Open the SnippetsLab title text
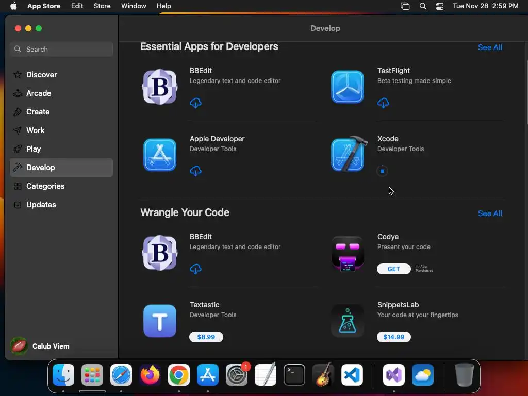 398,305
